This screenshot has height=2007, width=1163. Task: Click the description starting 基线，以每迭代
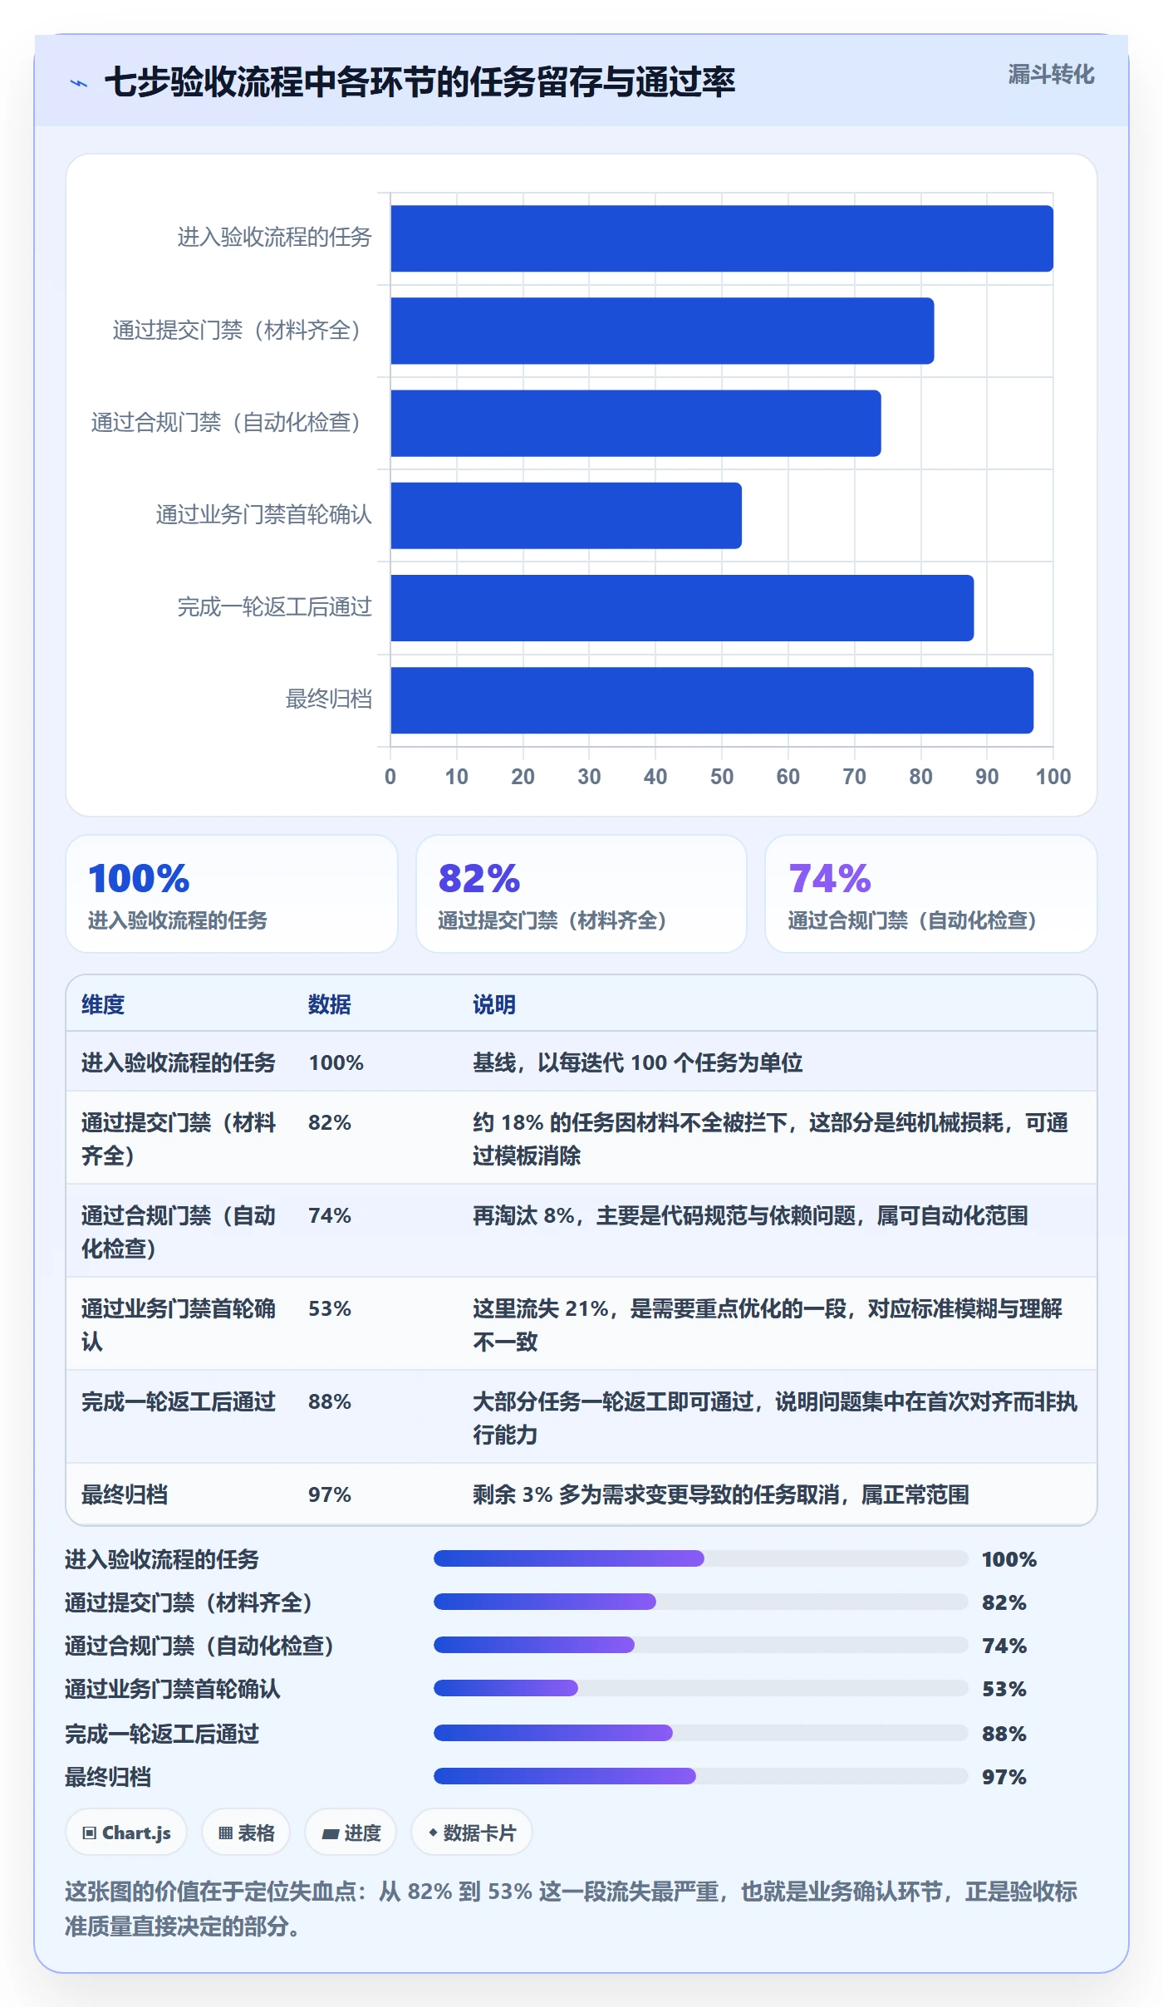pos(638,1062)
